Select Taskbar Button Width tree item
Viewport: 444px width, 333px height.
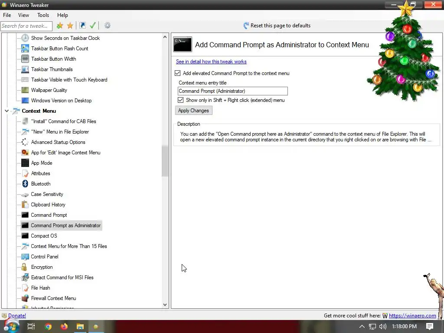(53, 59)
